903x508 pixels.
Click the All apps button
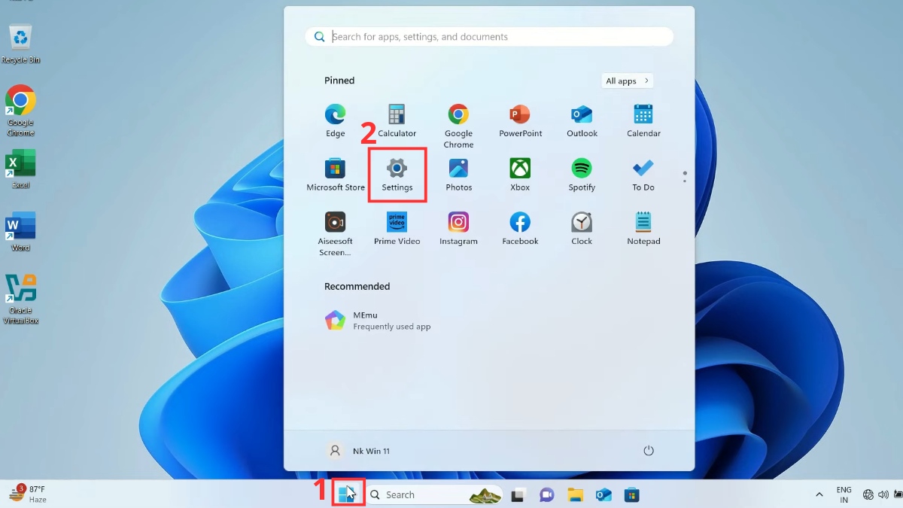(627, 81)
